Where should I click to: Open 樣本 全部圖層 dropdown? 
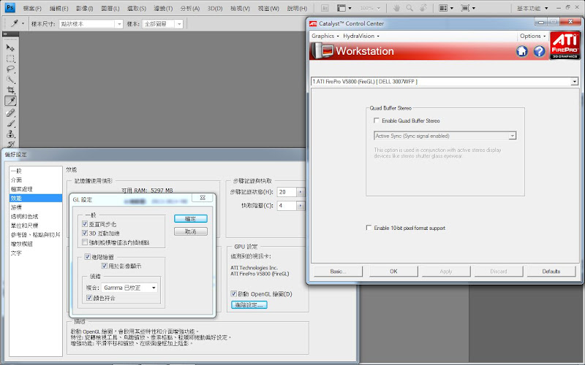162,24
